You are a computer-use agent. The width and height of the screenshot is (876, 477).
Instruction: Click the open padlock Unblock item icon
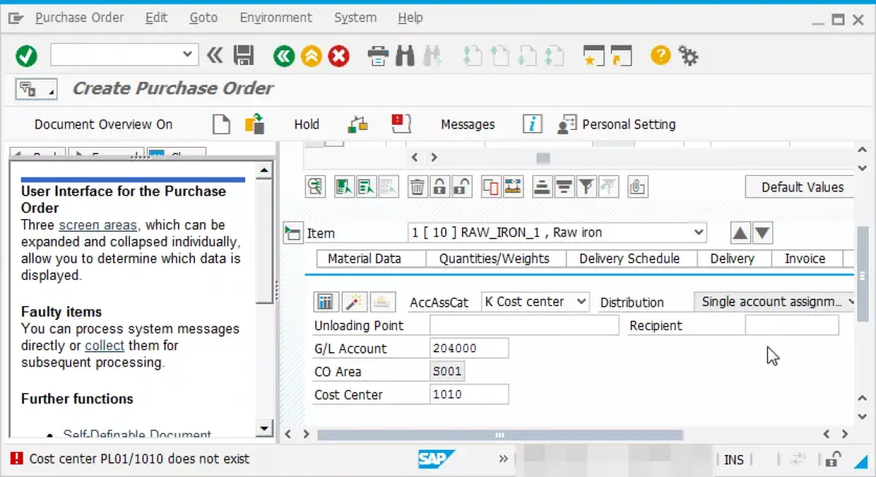[461, 187]
